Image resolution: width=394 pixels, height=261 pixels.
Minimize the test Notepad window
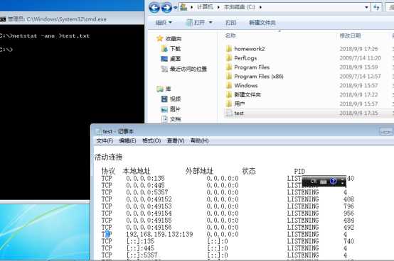386,131
